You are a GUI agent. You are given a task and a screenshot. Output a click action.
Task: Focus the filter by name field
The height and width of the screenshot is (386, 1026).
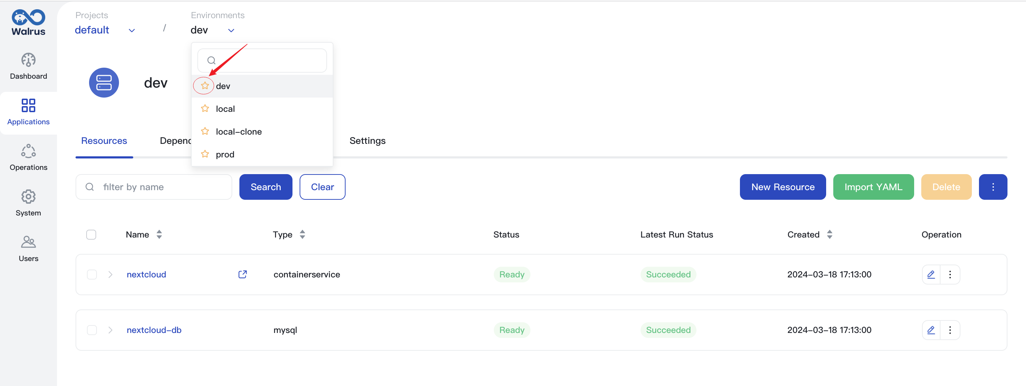coord(154,187)
